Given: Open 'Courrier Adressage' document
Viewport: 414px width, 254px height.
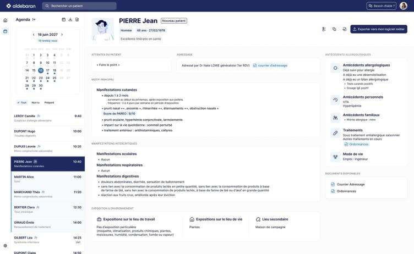Looking at the screenshot, I should click(x=351, y=184).
